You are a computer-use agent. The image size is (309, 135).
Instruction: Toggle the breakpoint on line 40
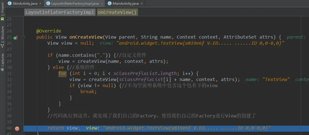coord(17,128)
